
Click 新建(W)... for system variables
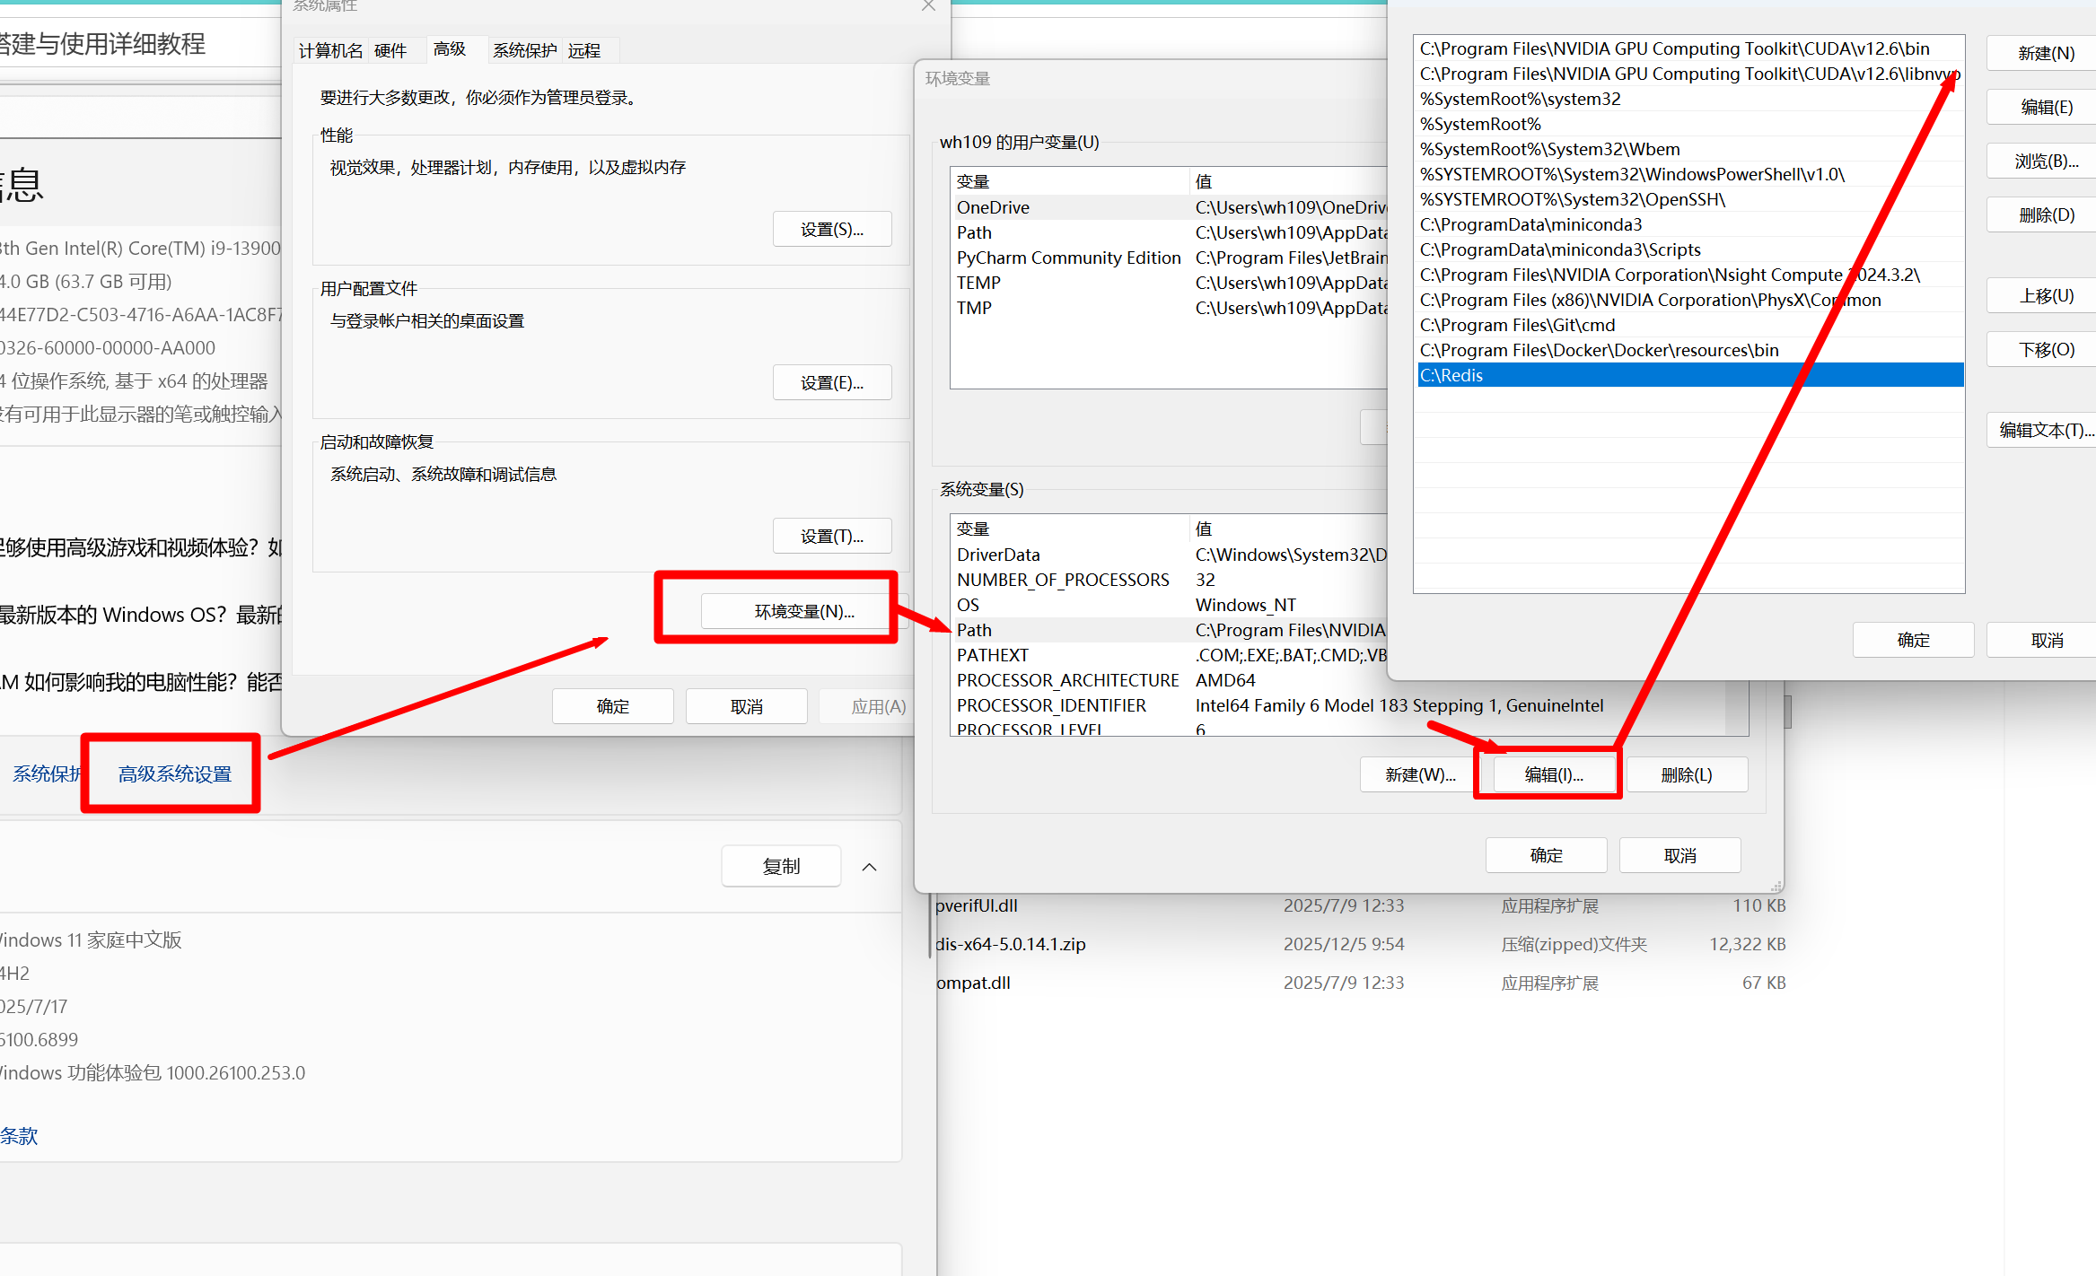pos(1419,774)
